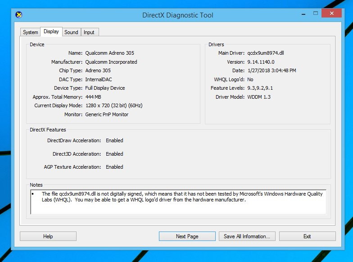Switch to the System tab

(31, 32)
